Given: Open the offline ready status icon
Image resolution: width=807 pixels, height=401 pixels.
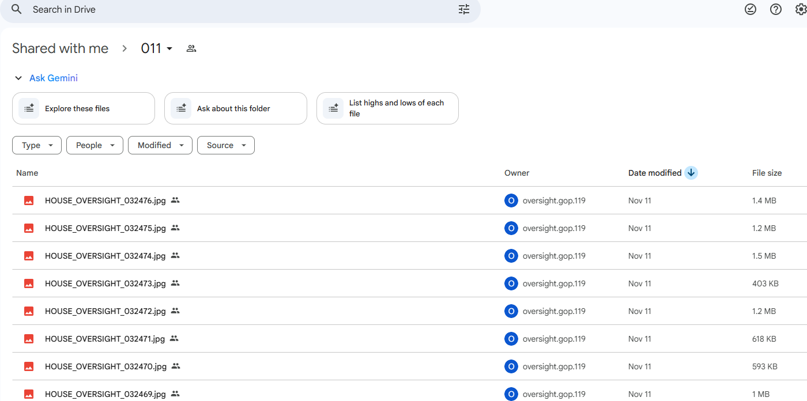Looking at the screenshot, I should click(x=750, y=9).
